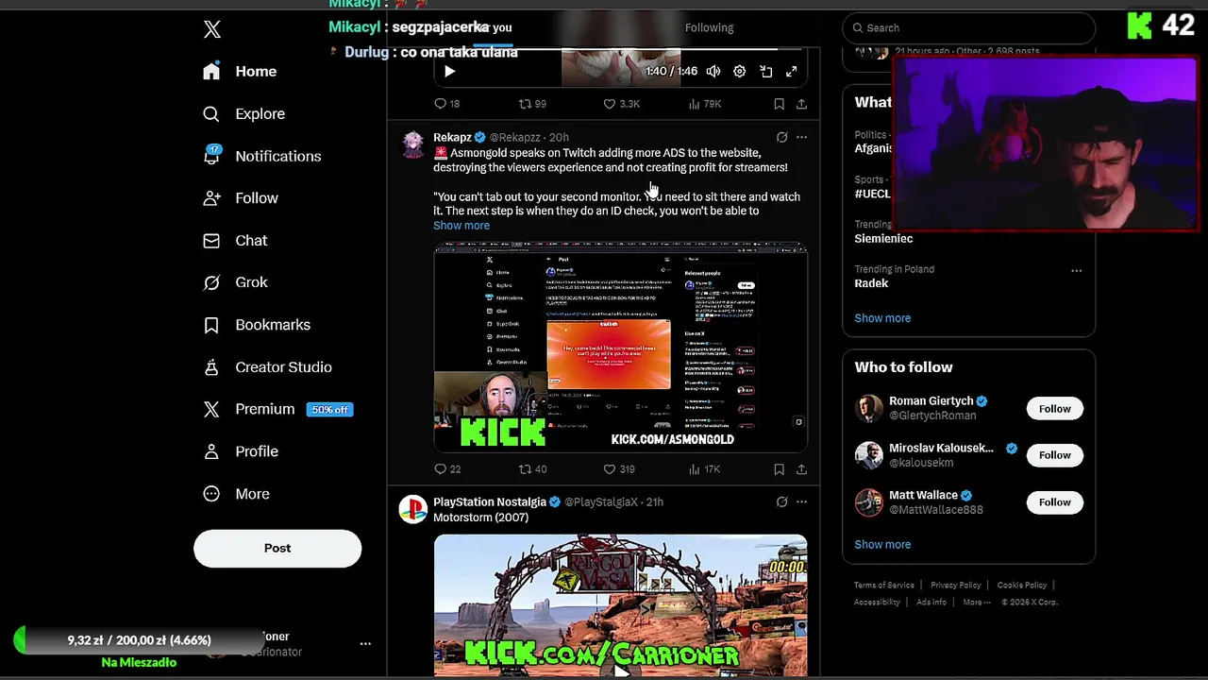Switch to the Following tab
Image resolution: width=1208 pixels, height=680 pixels.
pyautogui.click(x=709, y=27)
